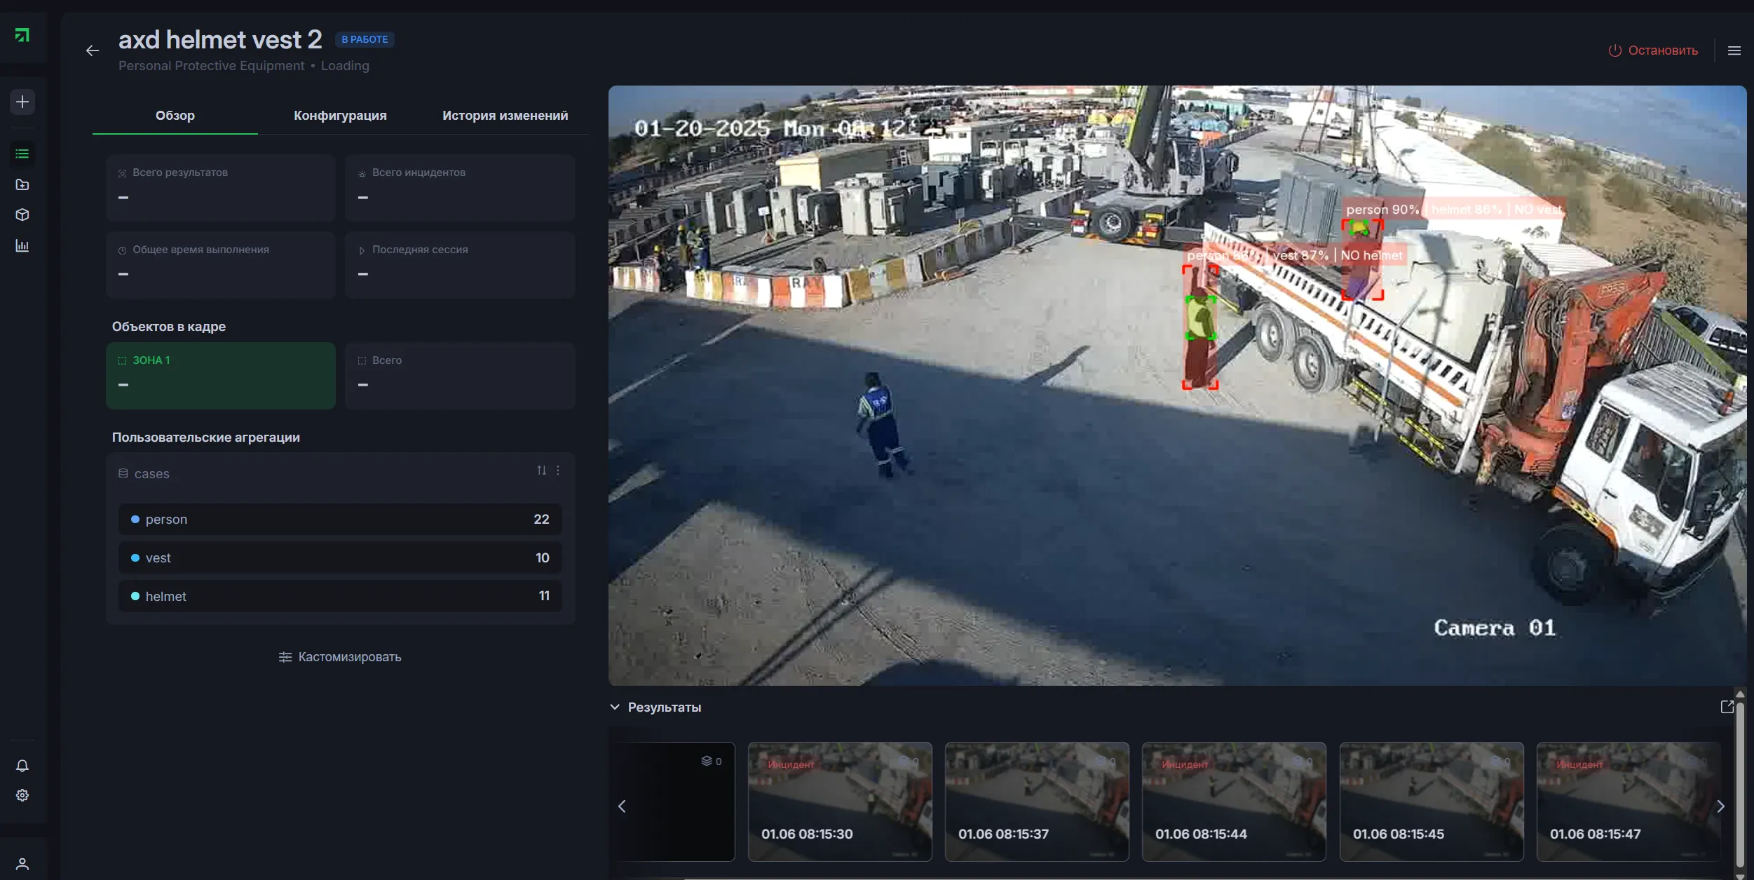Open the user profile icon

point(22,864)
